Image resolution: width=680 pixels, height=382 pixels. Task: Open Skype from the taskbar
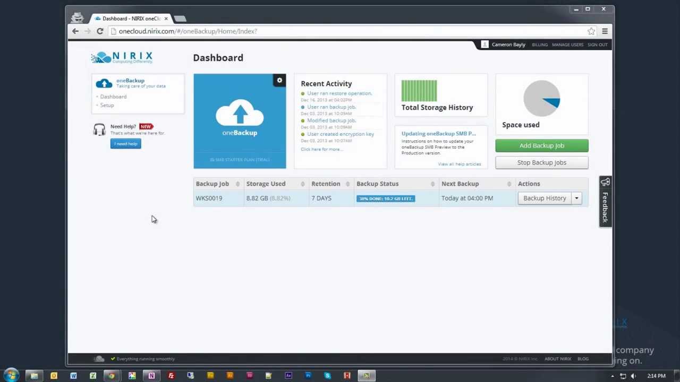[x=327, y=376]
